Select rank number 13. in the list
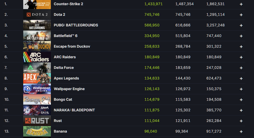The height and width of the screenshot is (138, 254). pyautogui.click(x=7, y=131)
